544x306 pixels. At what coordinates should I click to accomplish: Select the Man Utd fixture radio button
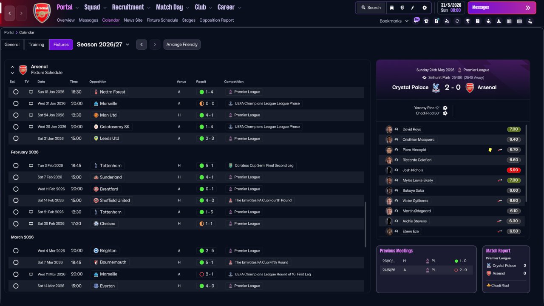click(x=16, y=115)
